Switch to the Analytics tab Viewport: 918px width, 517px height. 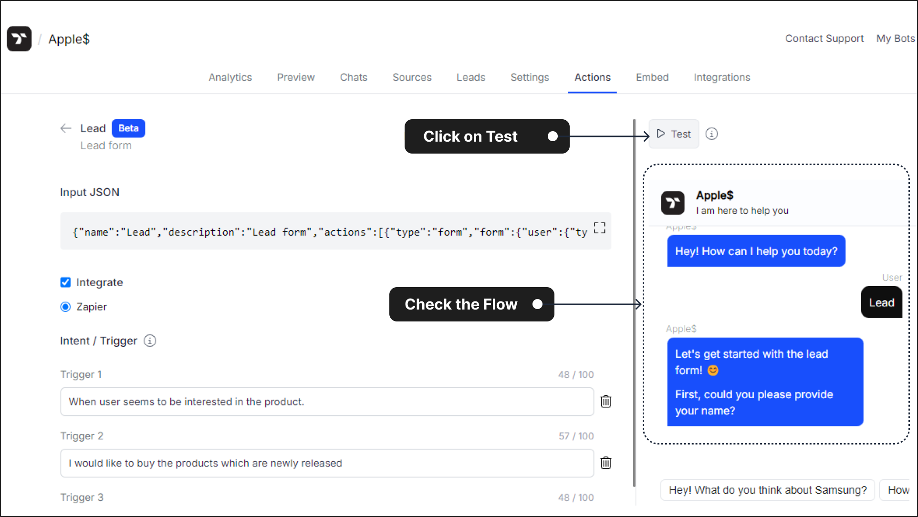[230, 77]
